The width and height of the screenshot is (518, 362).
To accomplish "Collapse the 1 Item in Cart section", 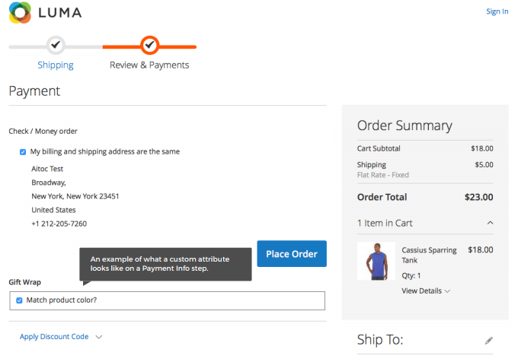I will click(x=385, y=223).
